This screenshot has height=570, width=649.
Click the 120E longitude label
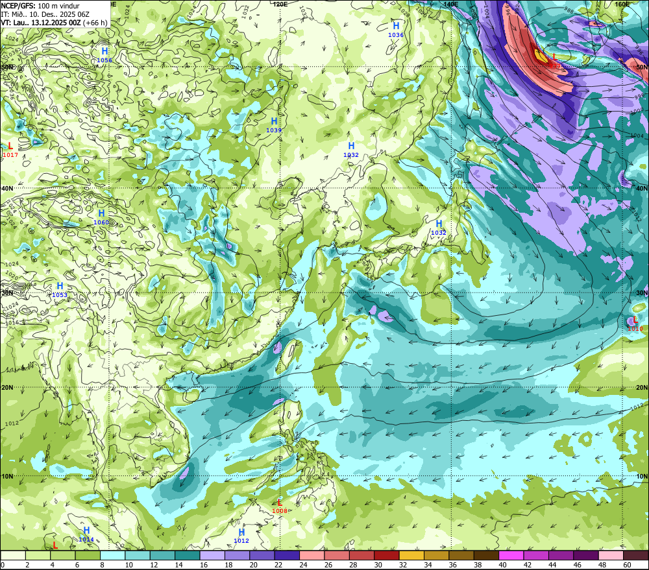280,4
